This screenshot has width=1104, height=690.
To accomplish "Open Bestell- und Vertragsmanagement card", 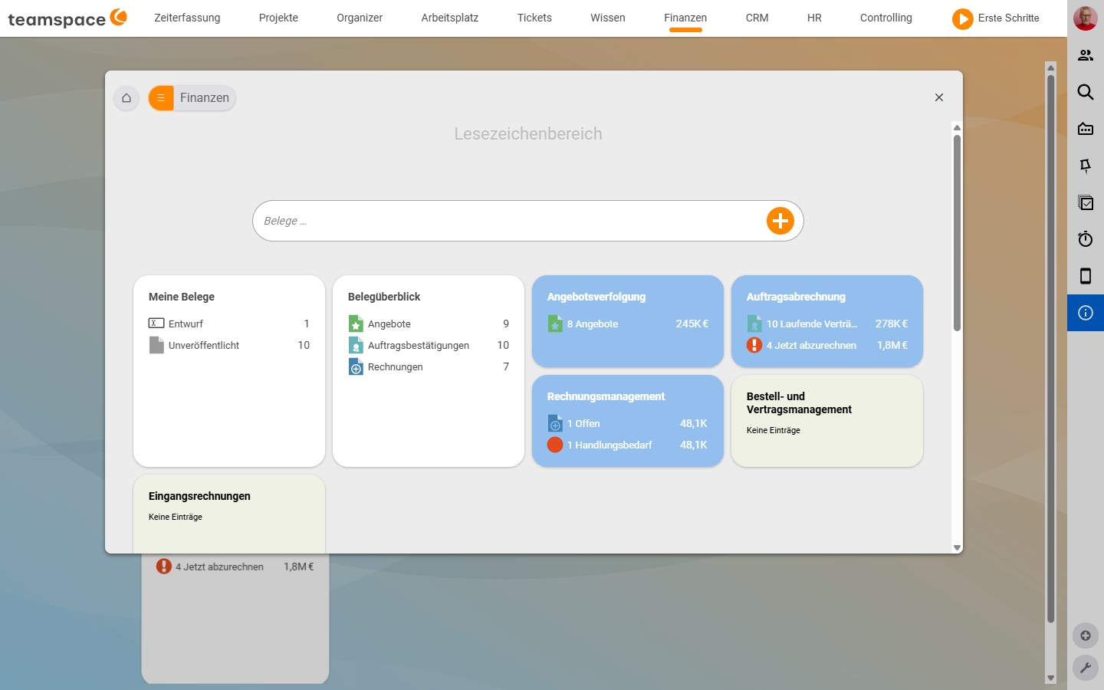I will click(827, 421).
